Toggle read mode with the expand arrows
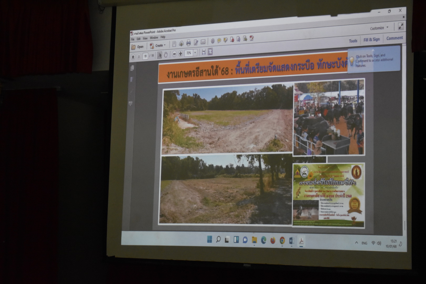Image resolution: width=426 pixels, height=284 pixels. point(401,26)
